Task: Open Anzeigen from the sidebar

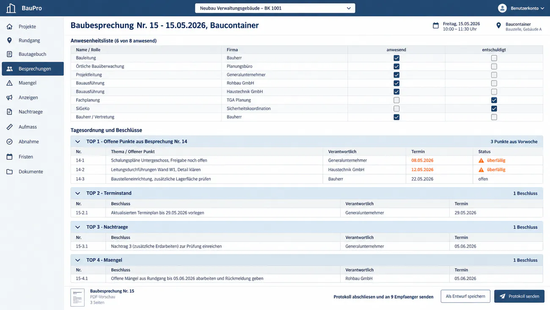Action: coord(33,97)
